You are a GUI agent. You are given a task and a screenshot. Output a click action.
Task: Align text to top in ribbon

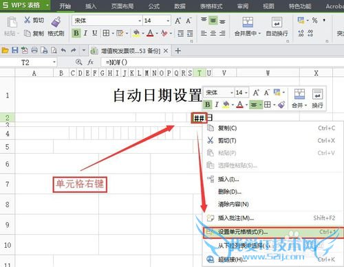pyautogui.click(x=204, y=21)
